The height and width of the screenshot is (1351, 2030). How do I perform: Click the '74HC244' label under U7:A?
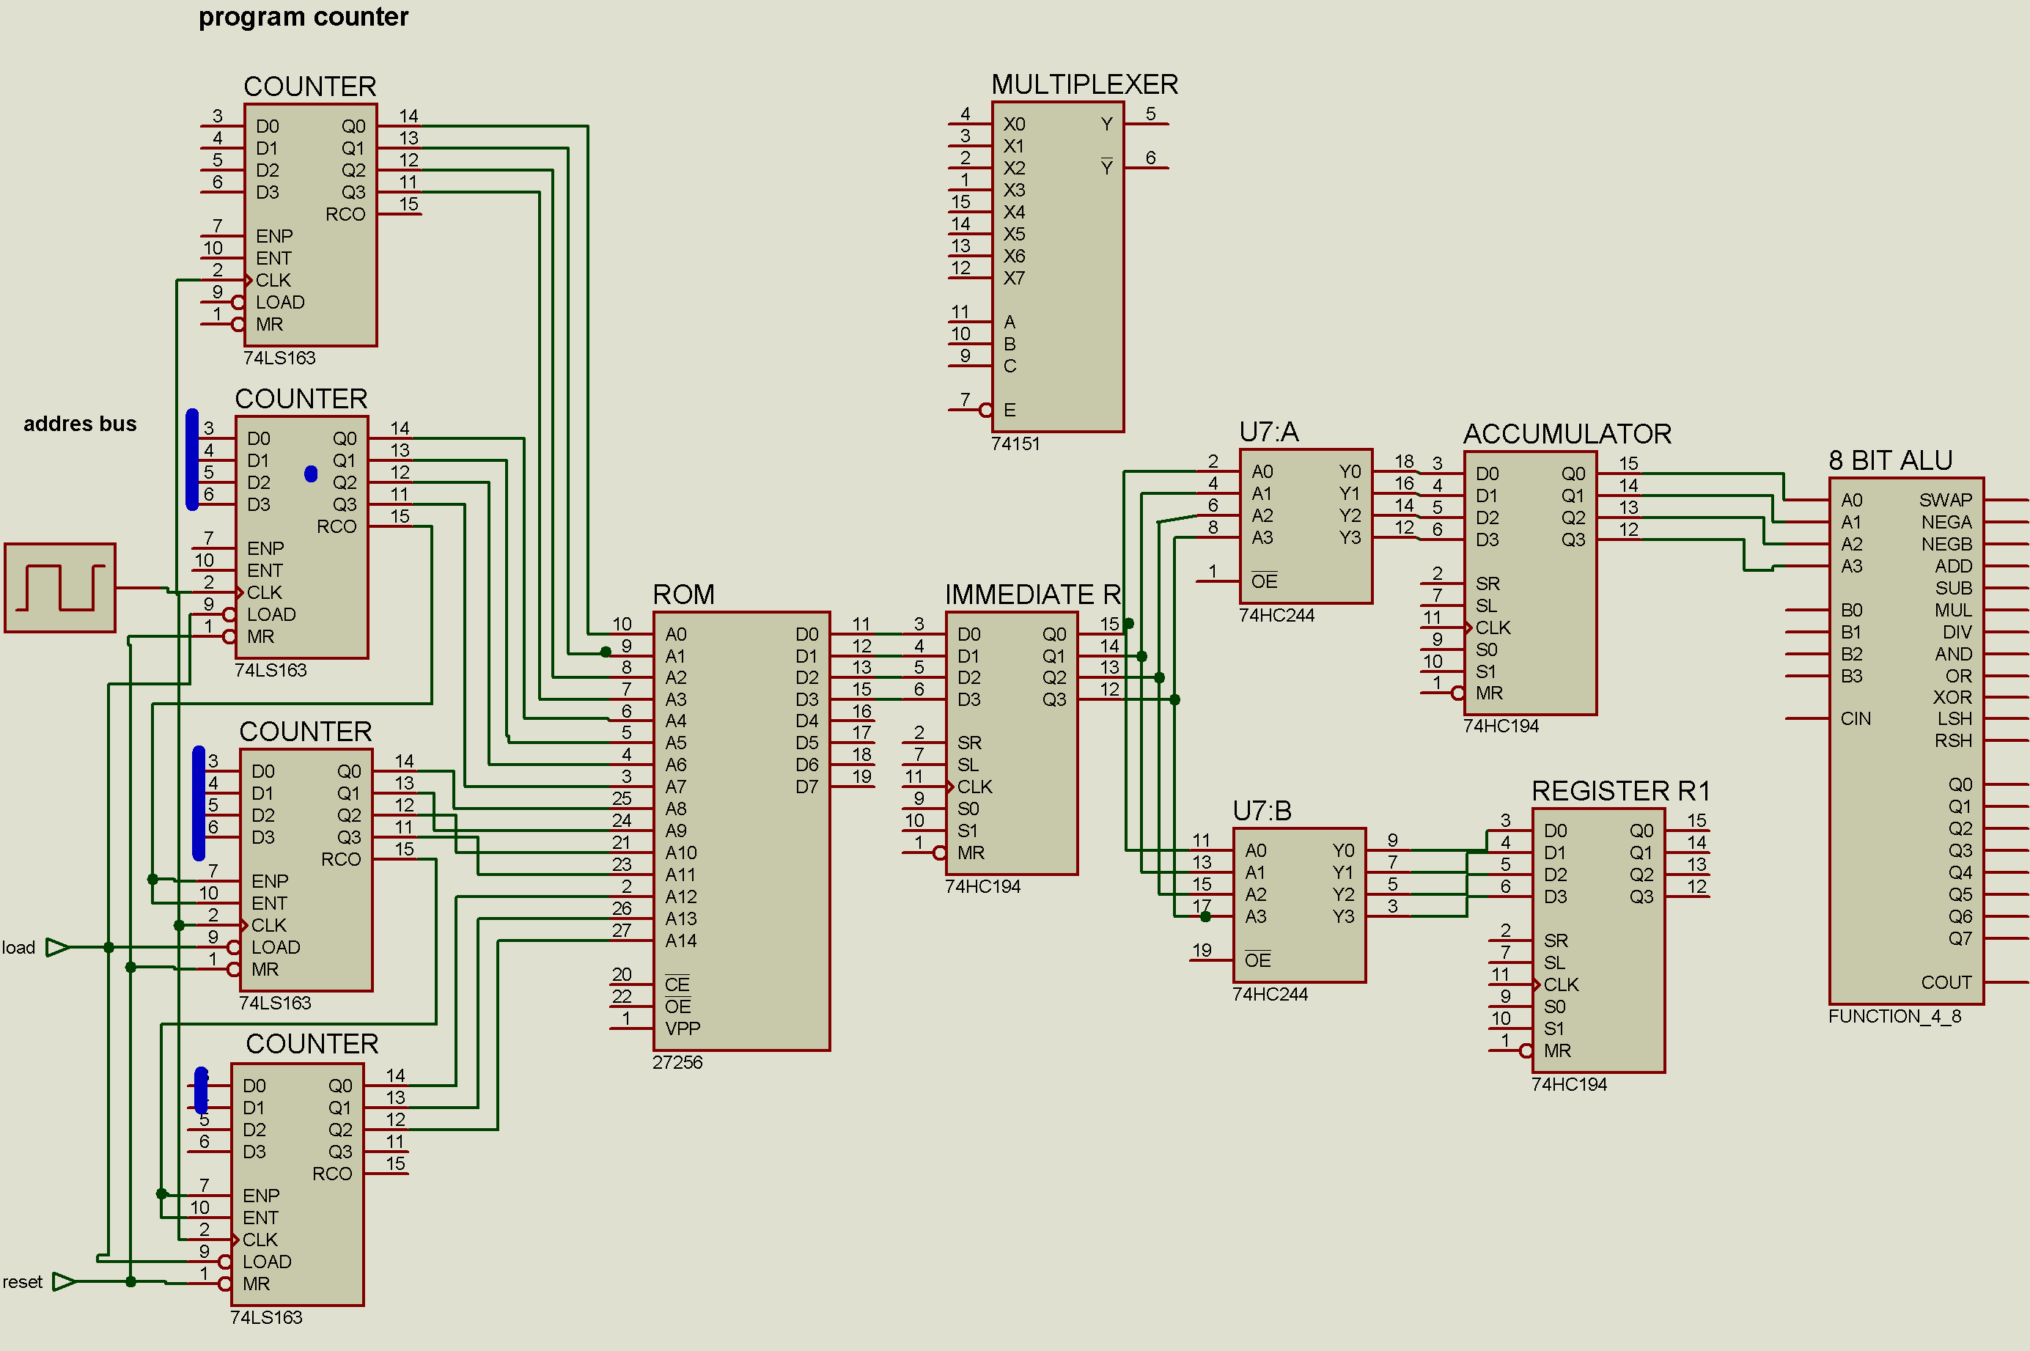1276,615
